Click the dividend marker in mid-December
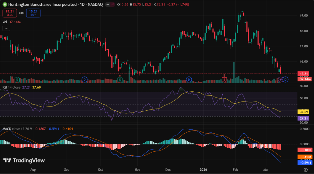314x174 pixels. tap(189, 80)
